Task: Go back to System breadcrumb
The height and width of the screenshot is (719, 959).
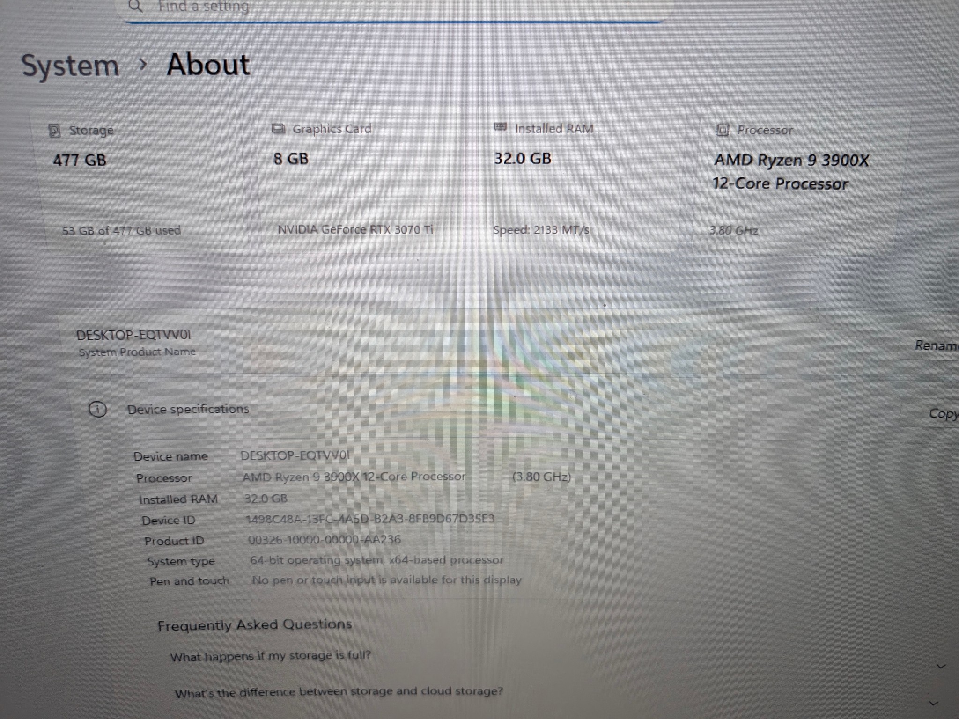Action: pyautogui.click(x=70, y=66)
